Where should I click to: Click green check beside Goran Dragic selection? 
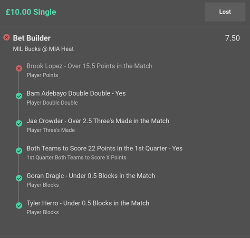pos(19,178)
